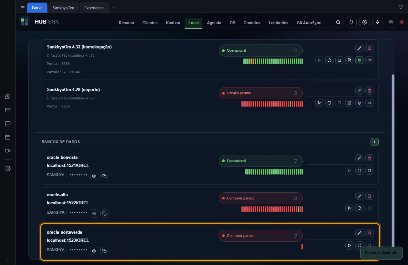Delete the SankhyaOm 4.32 (homologação) server
408x265 pixels.
click(x=370, y=48)
